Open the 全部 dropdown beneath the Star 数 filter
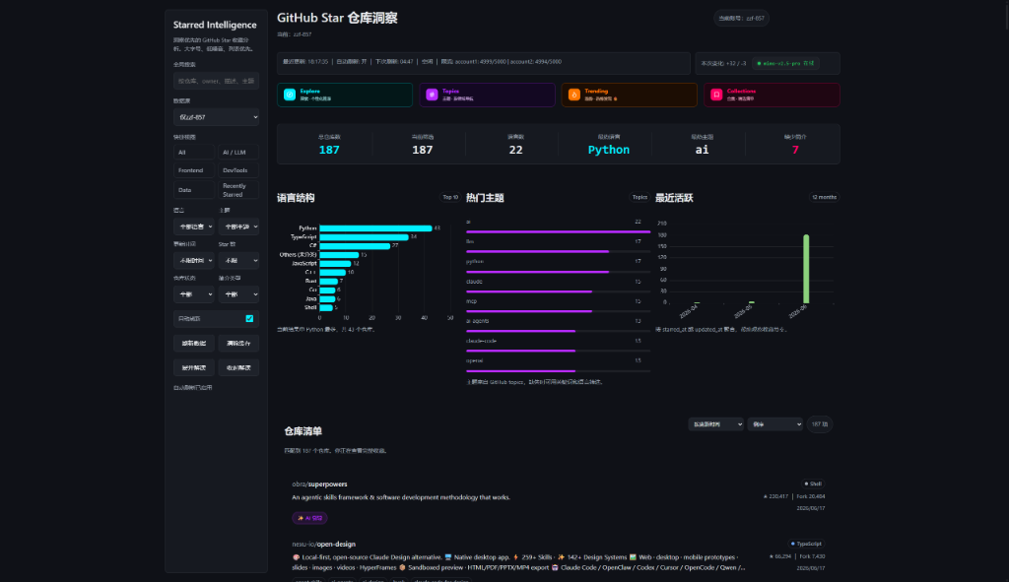This screenshot has width=1009, height=582. click(x=238, y=293)
